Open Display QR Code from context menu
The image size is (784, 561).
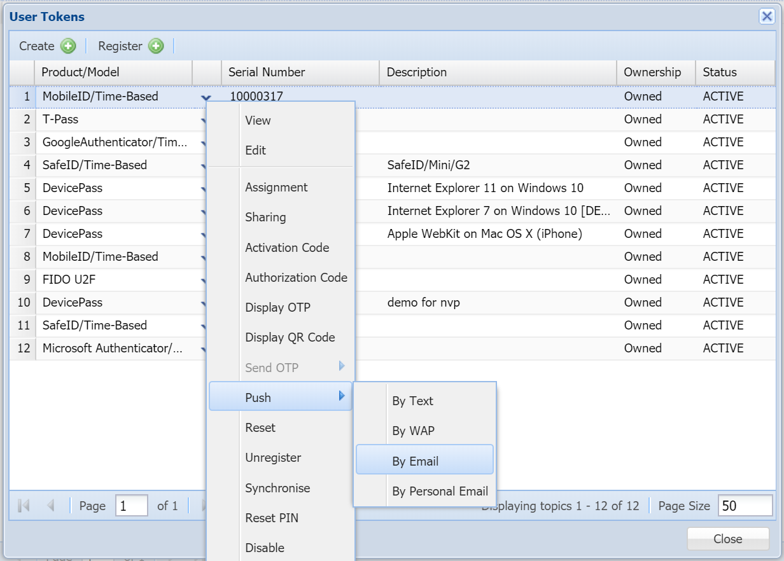click(290, 337)
